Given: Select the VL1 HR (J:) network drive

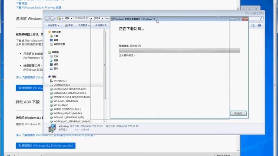Looking at the screenshot, I should click(x=61, y=105).
